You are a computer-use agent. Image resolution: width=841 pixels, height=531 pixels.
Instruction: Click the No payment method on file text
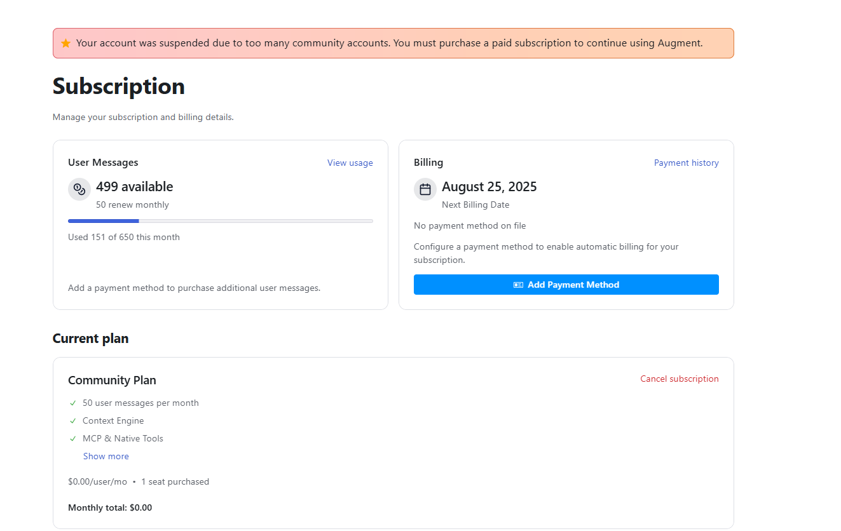coord(470,225)
